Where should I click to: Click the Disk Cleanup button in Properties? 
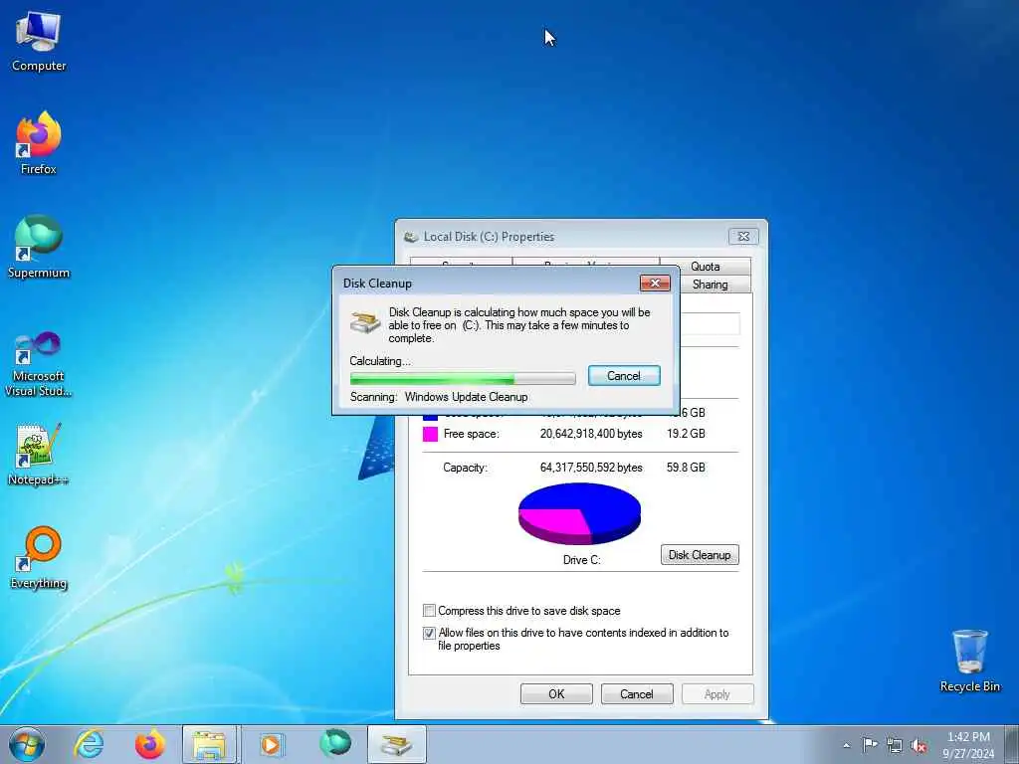click(700, 555)
